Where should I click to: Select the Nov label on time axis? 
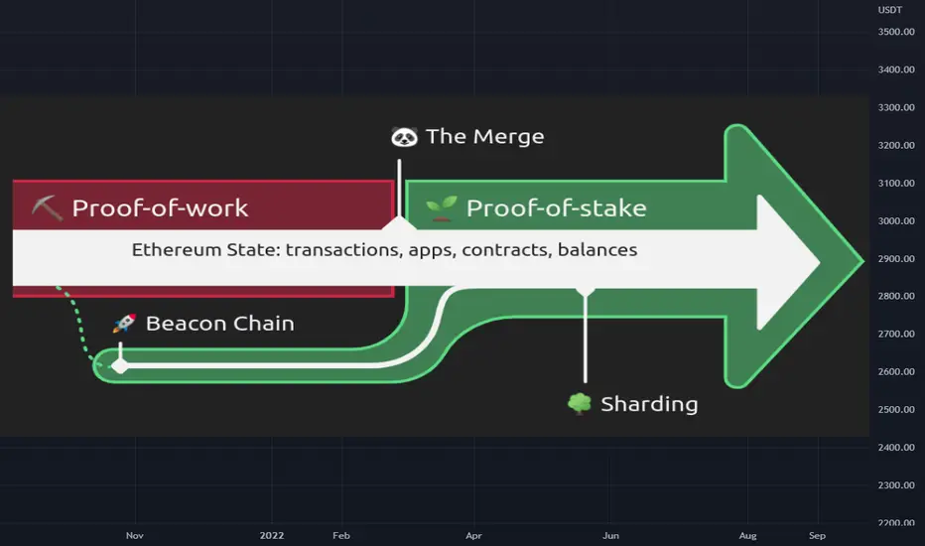pyautogui.click(x=135, y=535)
